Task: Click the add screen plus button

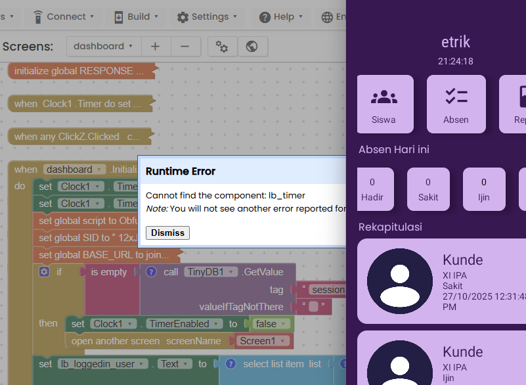Action: coord(155,47)
